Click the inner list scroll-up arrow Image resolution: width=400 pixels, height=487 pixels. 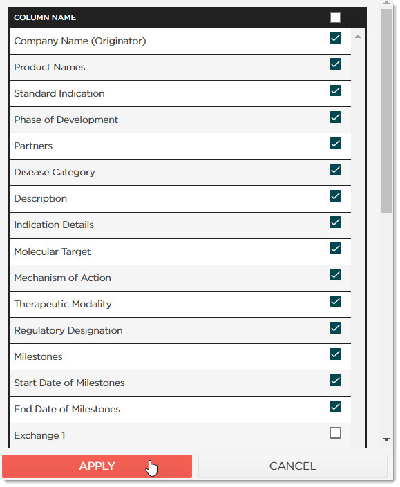pyautogui.click(x=358, y=37)
